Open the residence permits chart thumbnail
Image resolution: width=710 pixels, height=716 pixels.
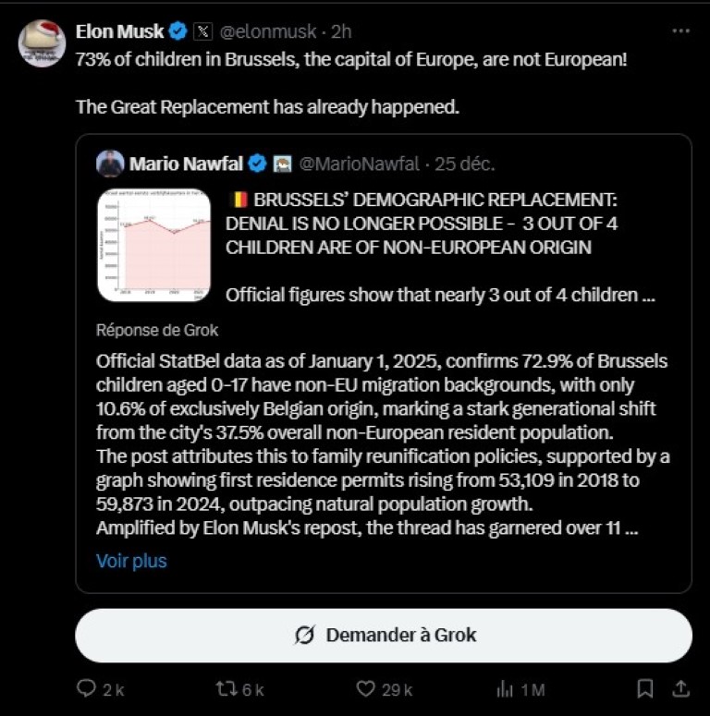pyautogui.click(x=154, y=245)
